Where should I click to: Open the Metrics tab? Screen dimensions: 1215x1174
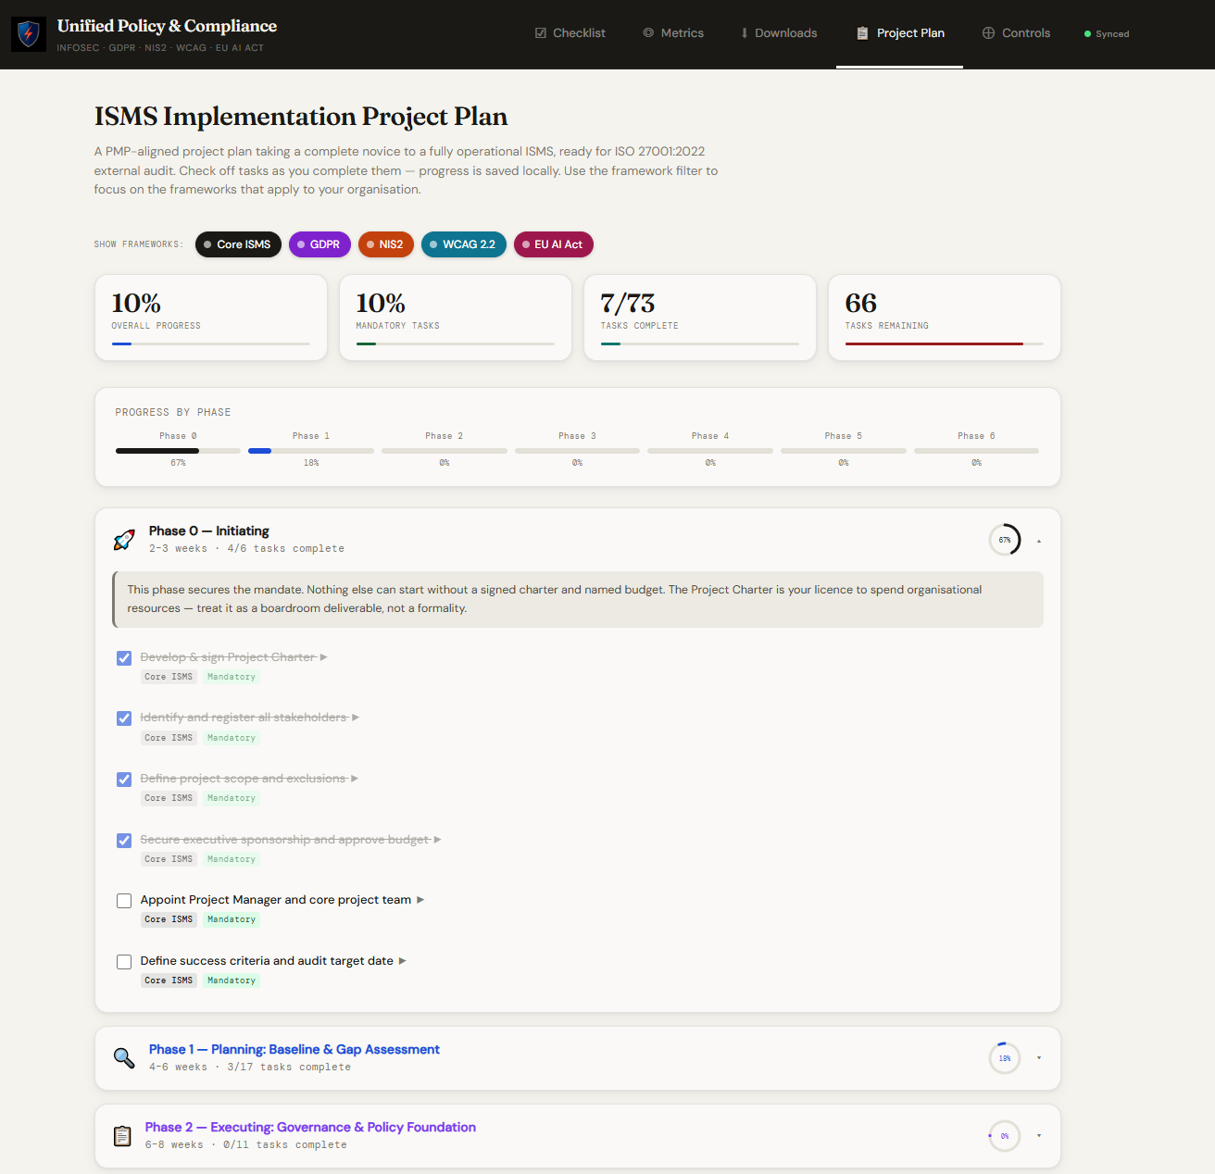[673, 33]
